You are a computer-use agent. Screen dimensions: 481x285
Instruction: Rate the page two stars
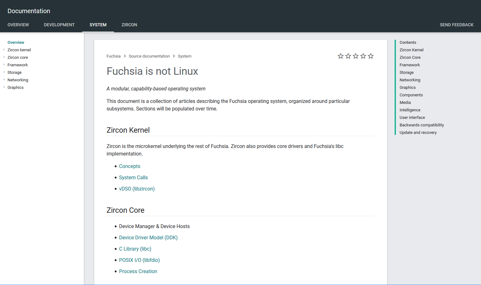[x=348, y=56]
